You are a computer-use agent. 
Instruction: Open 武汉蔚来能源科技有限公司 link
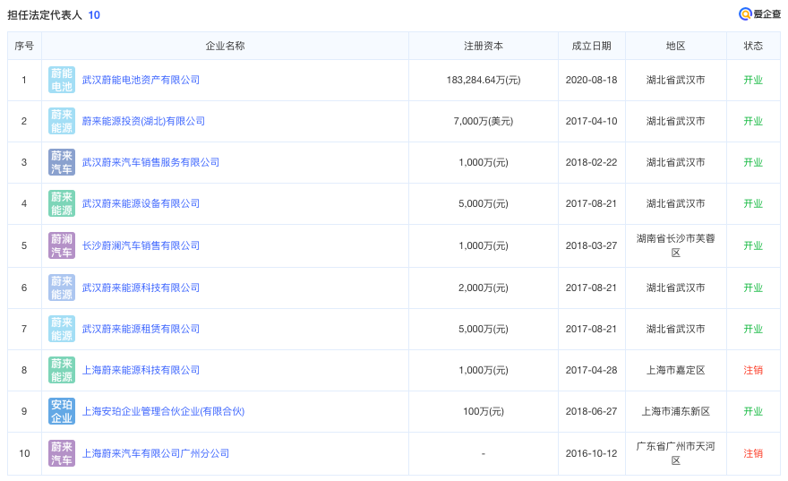(141, 288)
